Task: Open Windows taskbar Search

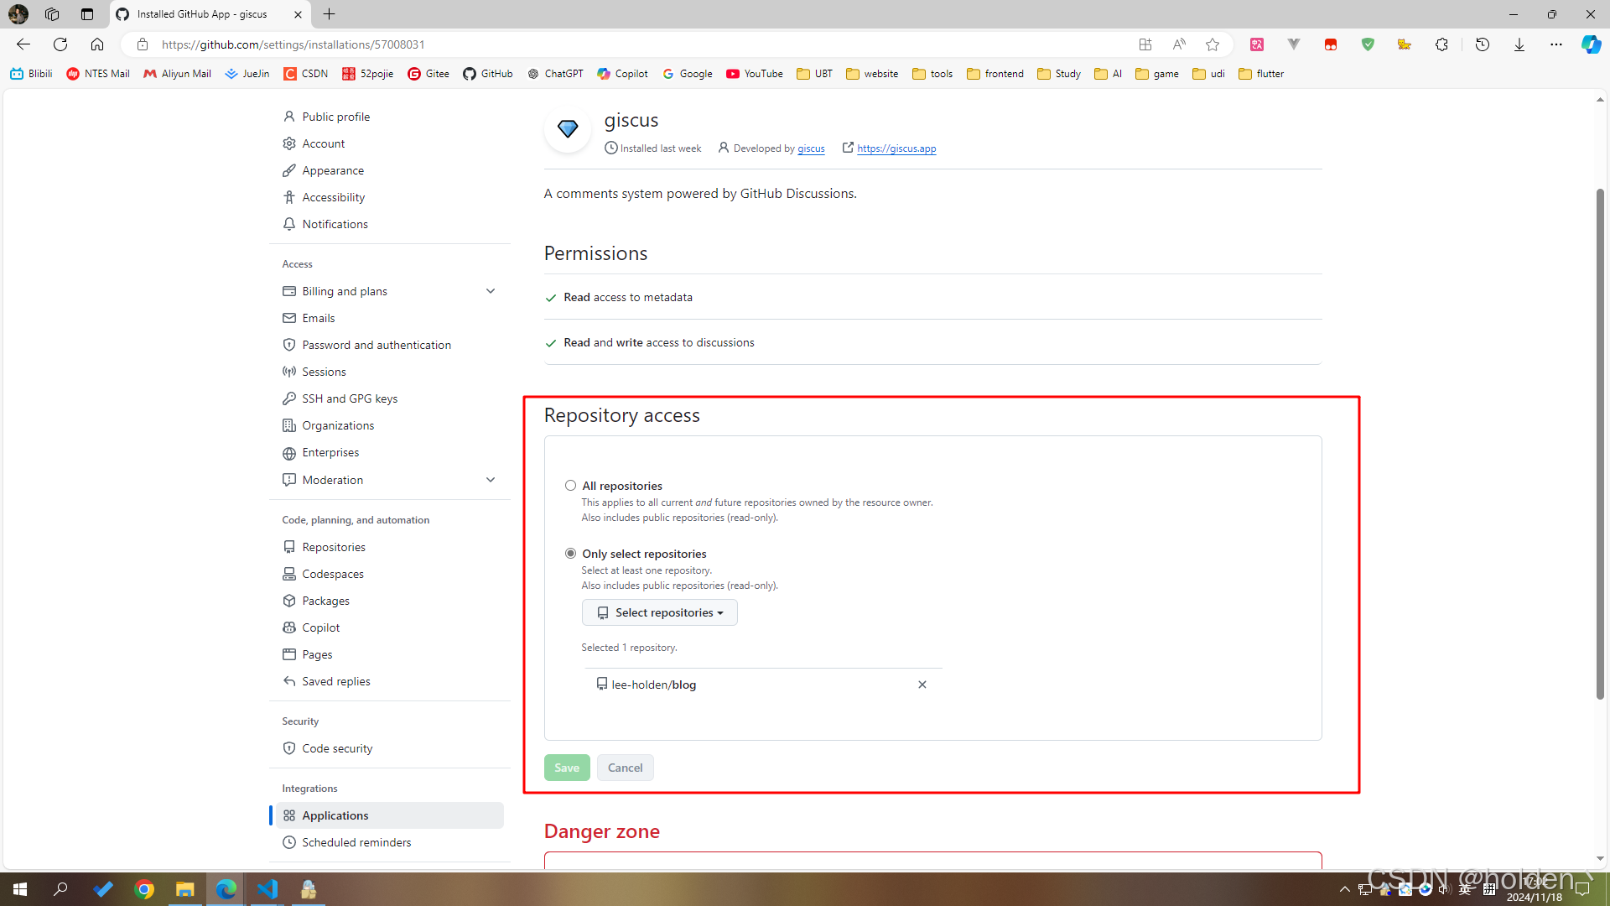Action: [60, 889]
